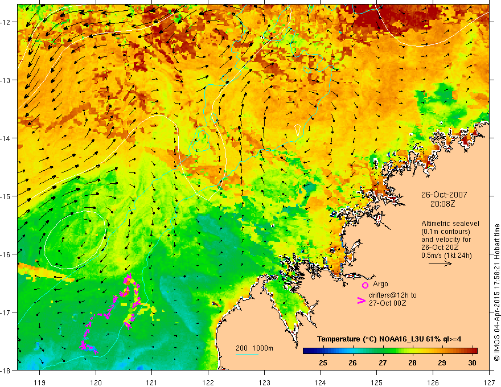Click the text 0.5m/s (1kt 24h)
This screenshot has width=501, height=387.
point(446,256)
